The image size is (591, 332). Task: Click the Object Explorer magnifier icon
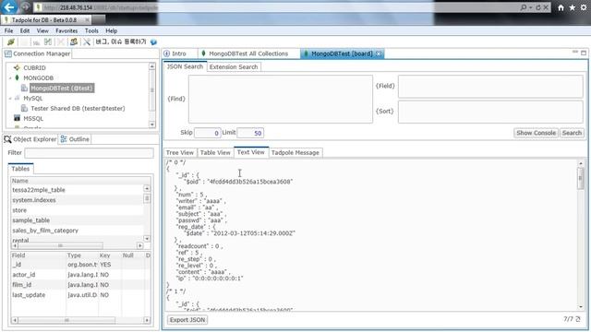coord(7,139)
